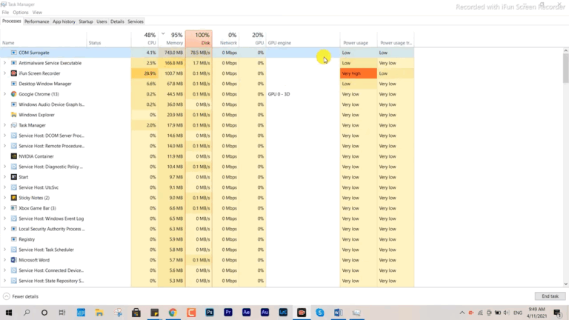Sort by the Disk column header
This screenshot has height=320, width=569.
(199, 39)
